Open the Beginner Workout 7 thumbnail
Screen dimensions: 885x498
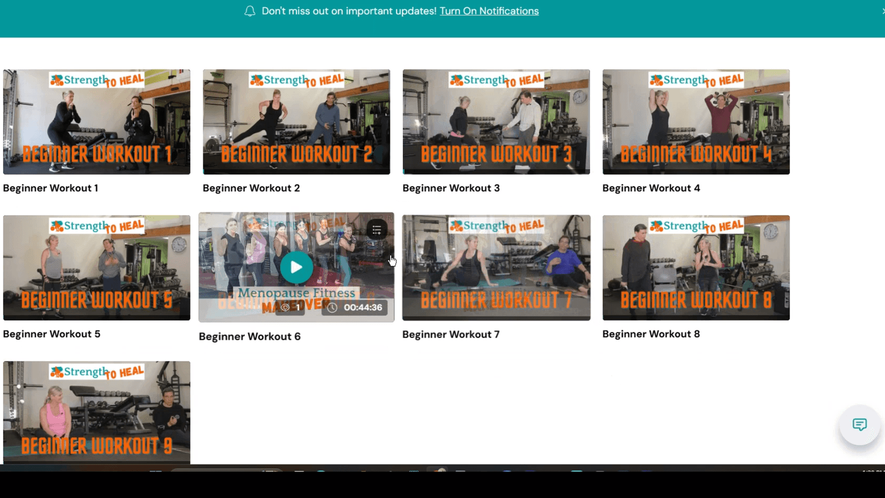[496, 268]
